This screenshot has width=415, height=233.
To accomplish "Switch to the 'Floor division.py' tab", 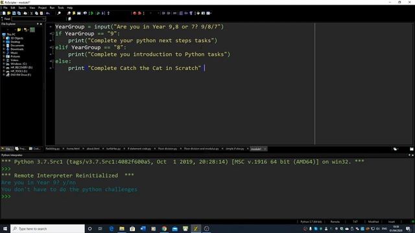I will point(167,149).
